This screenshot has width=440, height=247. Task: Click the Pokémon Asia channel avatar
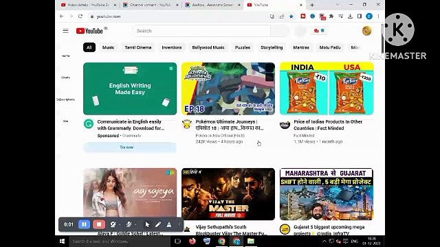(187, 123)
